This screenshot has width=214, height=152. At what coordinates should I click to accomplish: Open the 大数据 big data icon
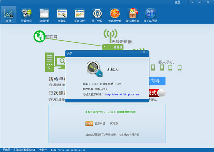point(62,15)
